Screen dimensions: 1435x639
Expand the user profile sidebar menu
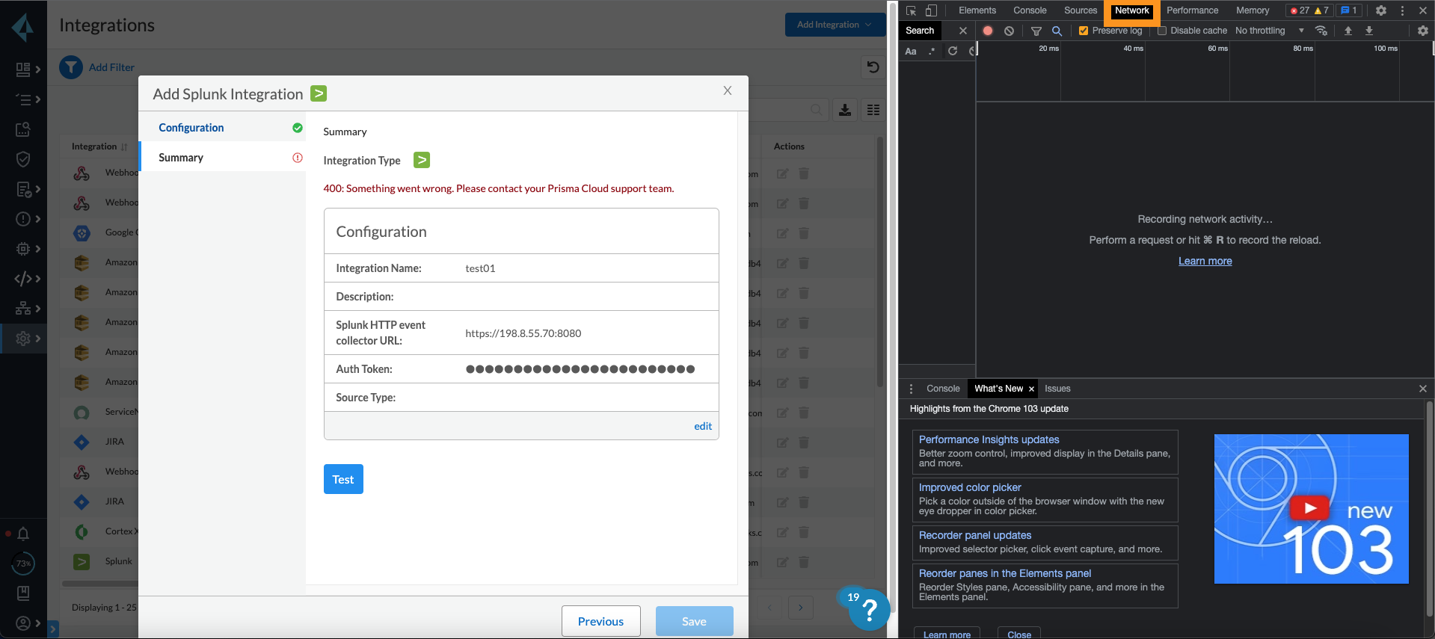28,623
